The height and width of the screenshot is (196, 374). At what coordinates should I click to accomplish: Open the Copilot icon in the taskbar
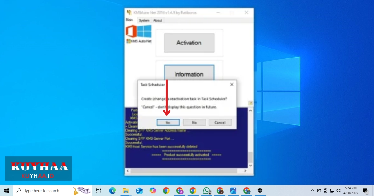click(x=153, y=191)
